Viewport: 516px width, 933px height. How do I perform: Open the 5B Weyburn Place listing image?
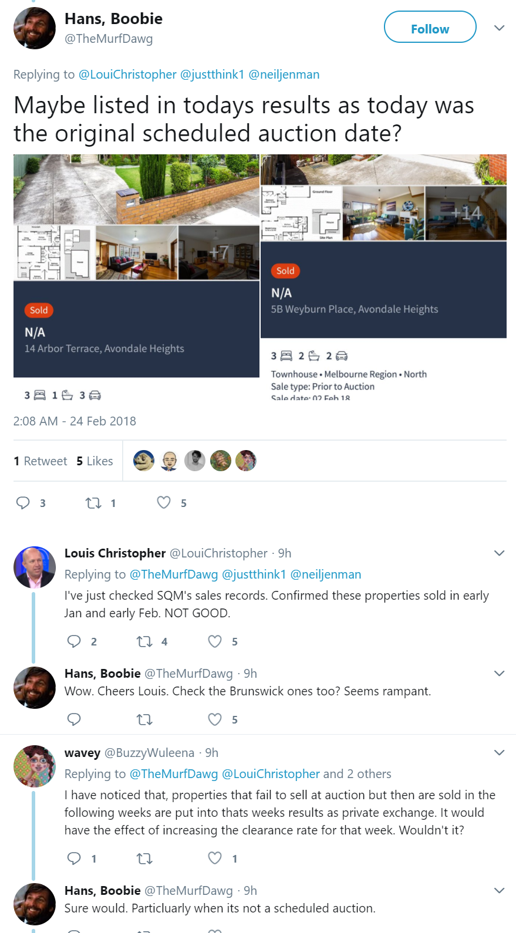383,246
